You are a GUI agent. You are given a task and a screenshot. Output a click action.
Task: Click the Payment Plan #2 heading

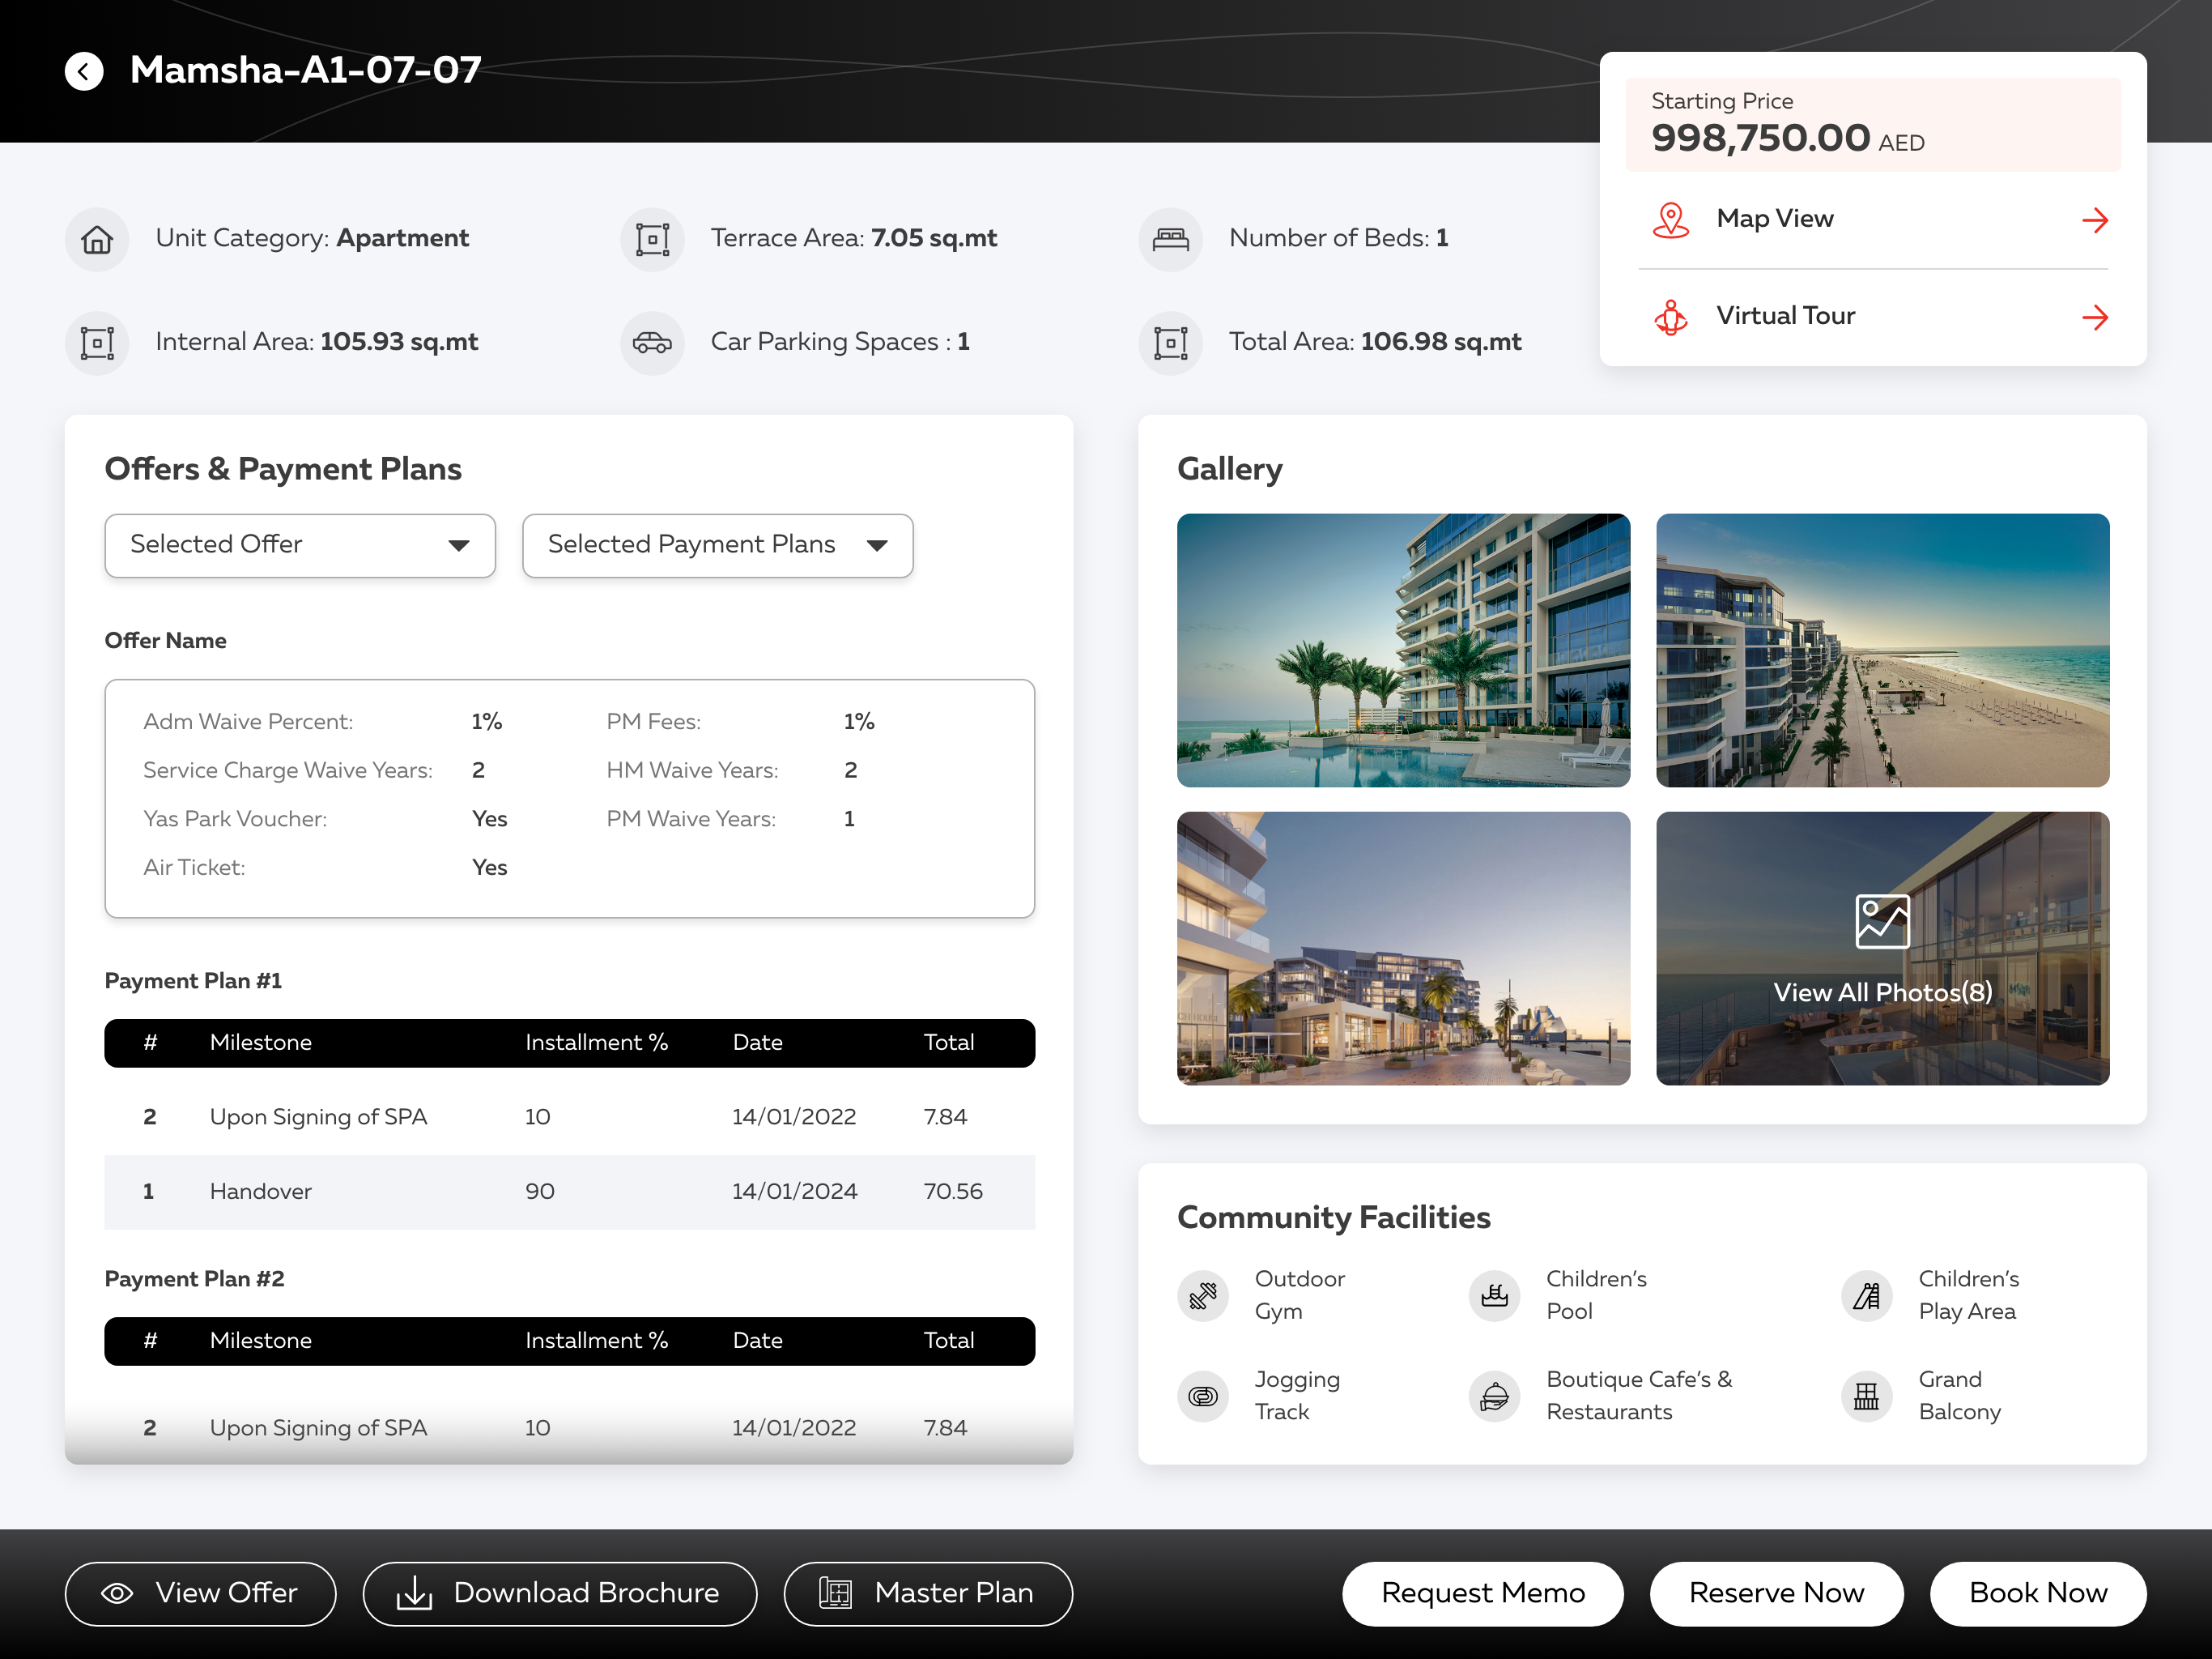tap(195, 1280)
